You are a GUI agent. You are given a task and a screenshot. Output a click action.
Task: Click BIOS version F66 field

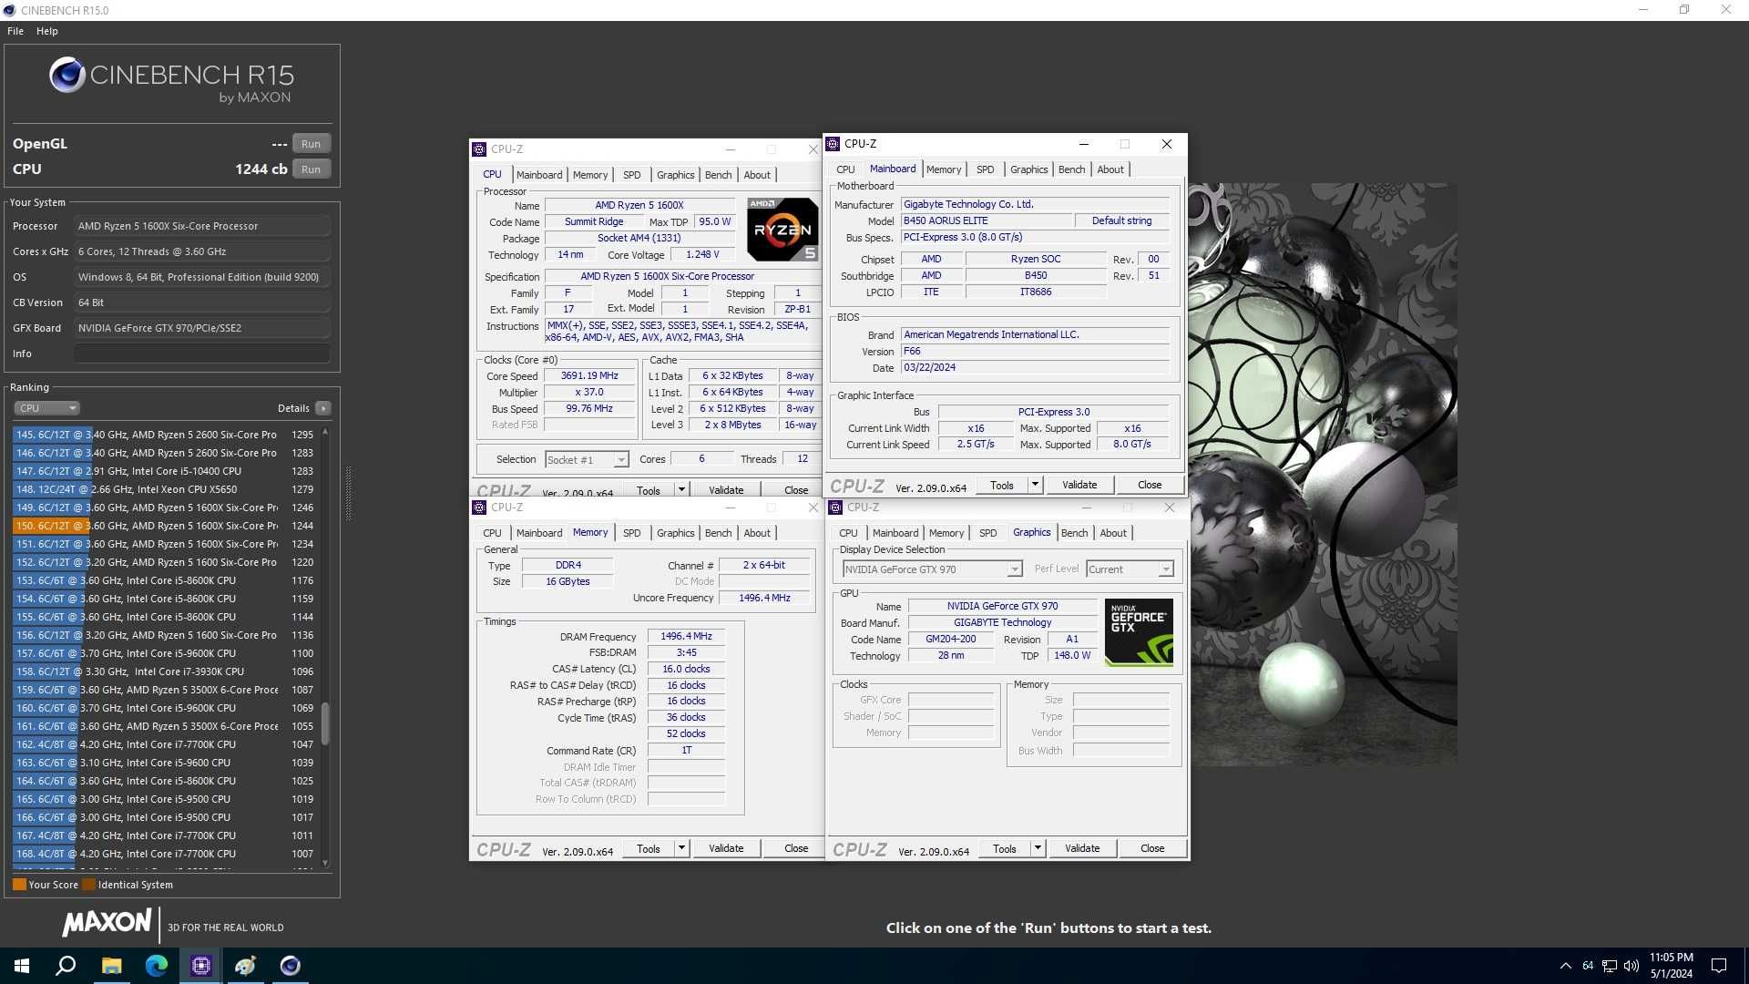click(x=1035, y=351)
